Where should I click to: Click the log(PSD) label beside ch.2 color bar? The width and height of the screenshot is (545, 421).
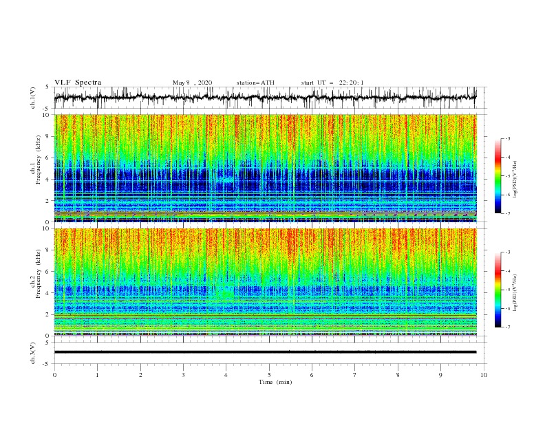(x=515, y=292)
